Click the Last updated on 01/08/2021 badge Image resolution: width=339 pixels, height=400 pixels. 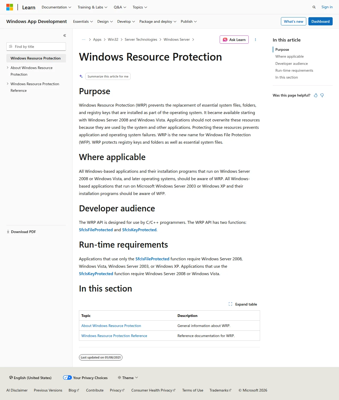tap(101, 357)
